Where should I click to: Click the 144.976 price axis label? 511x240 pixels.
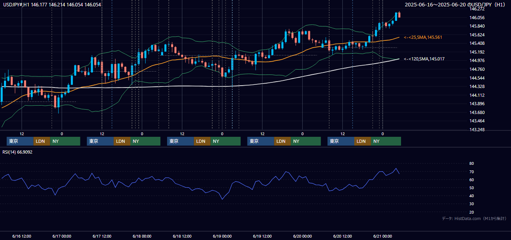pyautogui.click(x=477, y=60)
